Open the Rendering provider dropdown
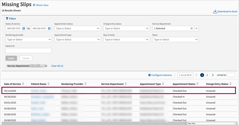The height and width of the screenshot is (125, 239). (49, 40)
